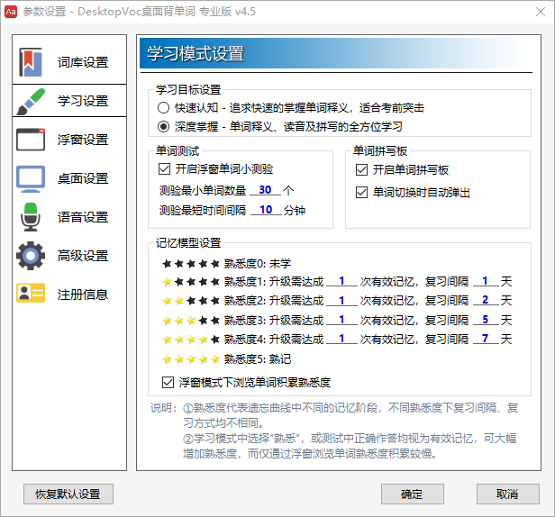Edit 测验最小单词数量 value 30
555x517 pixels.
point(265,190)
